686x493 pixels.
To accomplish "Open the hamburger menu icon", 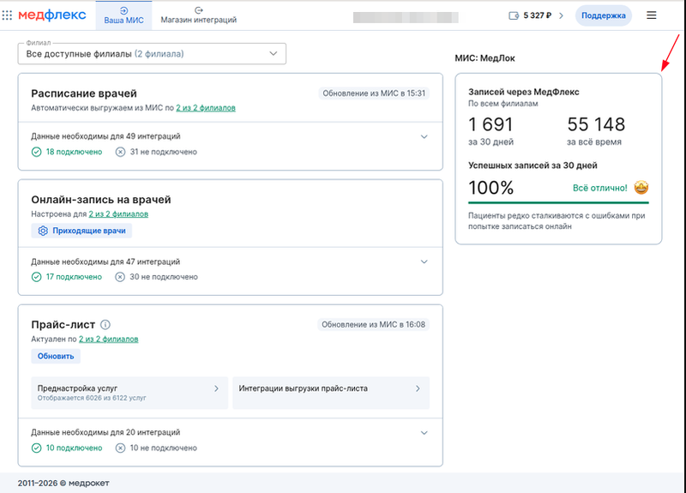I will [x=651, y=15].
